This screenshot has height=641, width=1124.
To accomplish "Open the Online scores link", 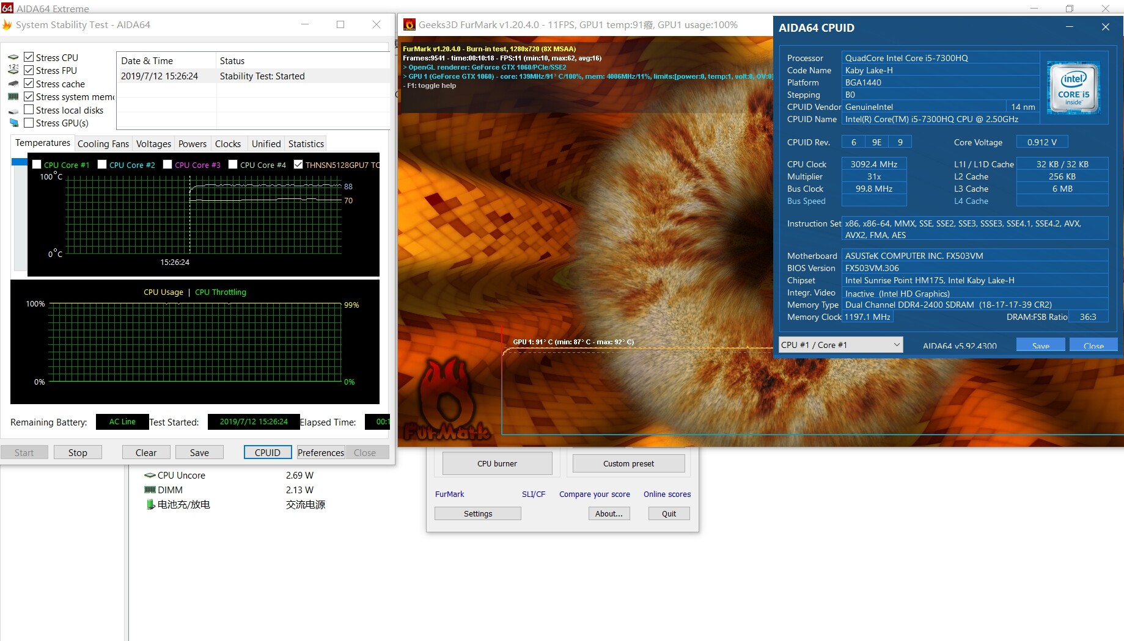I will tap(667, 494).
